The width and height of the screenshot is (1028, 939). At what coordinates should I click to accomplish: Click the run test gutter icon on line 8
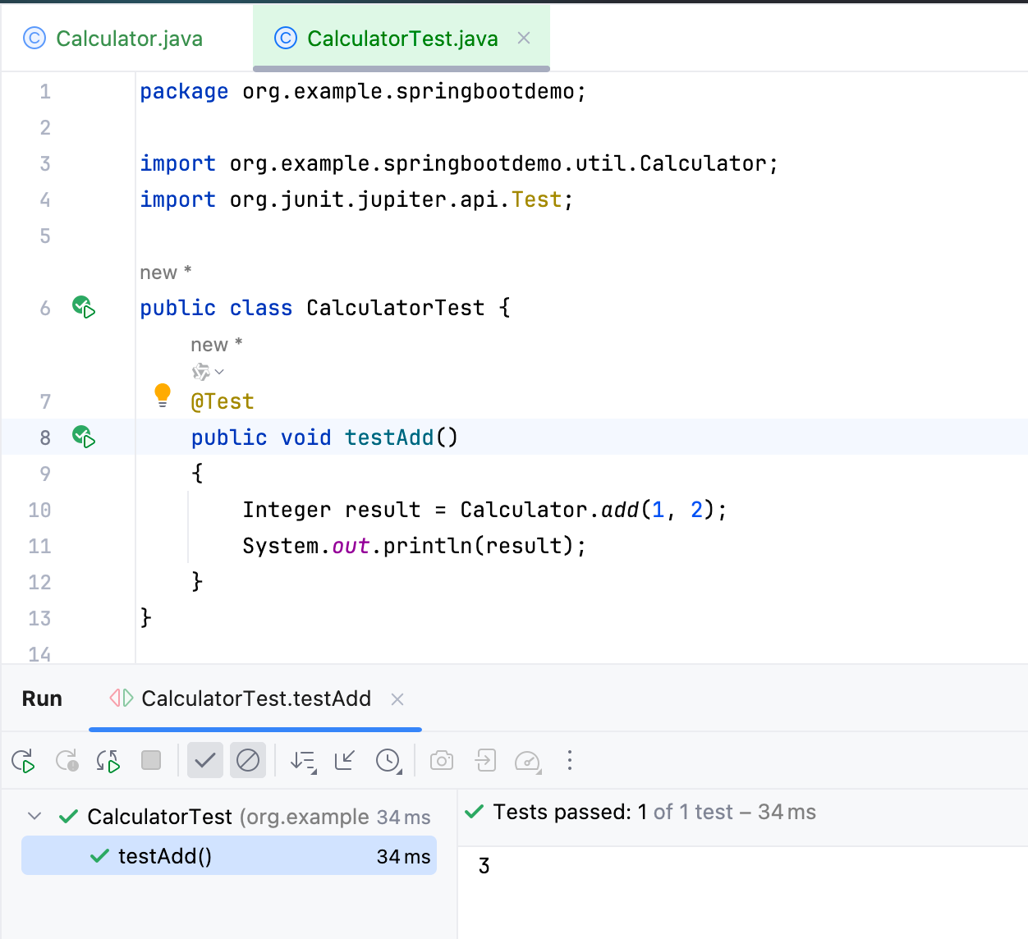(x=84, y=437)
